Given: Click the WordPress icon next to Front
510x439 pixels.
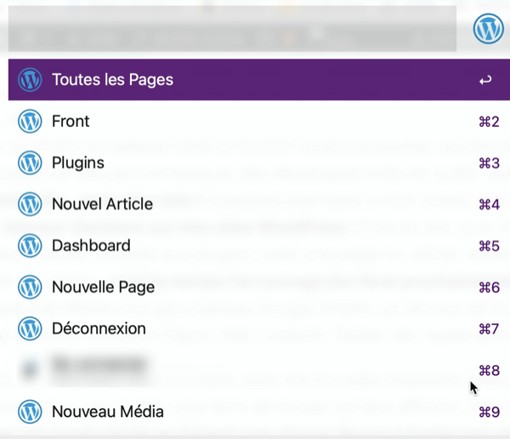Looking at the screenshot, I should pyautogui.click(x=30, y=121).
